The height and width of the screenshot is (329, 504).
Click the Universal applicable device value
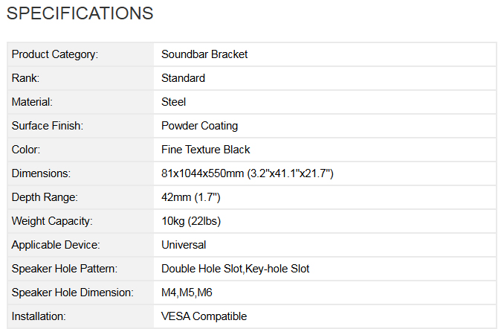pos(184,245)
